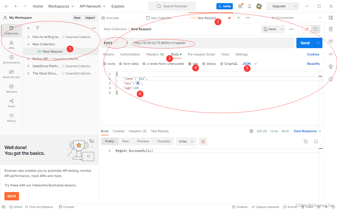
Task: Click the Save button
Action: 270,29
